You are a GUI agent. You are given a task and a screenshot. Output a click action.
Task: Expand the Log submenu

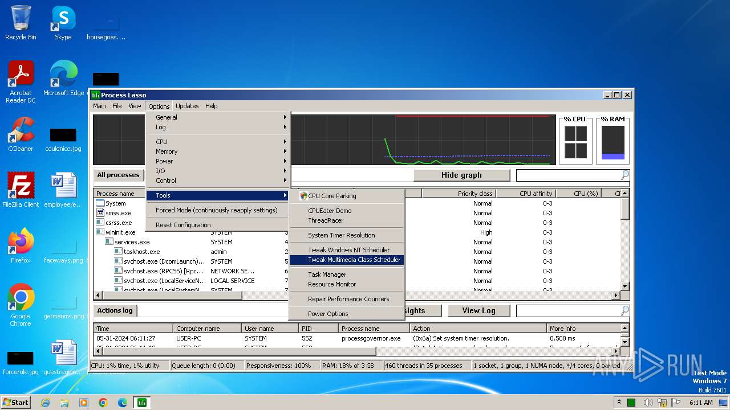coord(218,127)
